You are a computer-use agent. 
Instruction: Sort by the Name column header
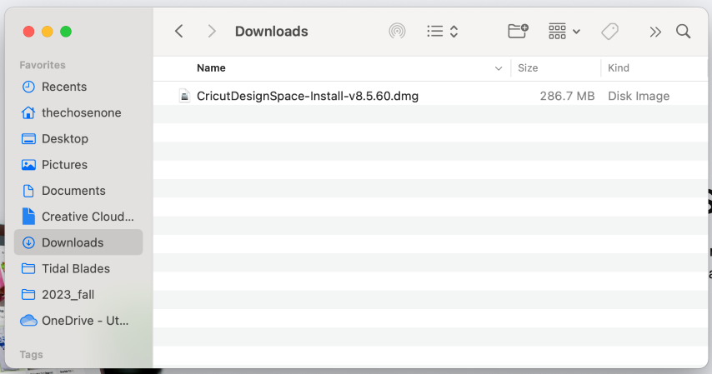click(x=211, y=68)
